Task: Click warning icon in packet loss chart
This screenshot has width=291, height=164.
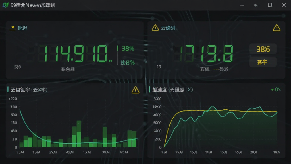Action: [x=136, y=90]
